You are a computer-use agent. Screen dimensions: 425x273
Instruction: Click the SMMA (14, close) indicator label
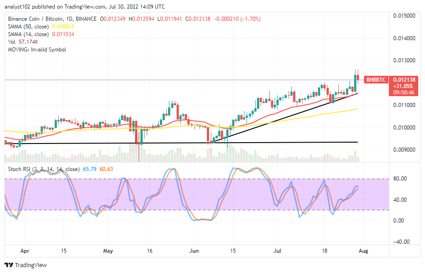click(x=28, y=34)
